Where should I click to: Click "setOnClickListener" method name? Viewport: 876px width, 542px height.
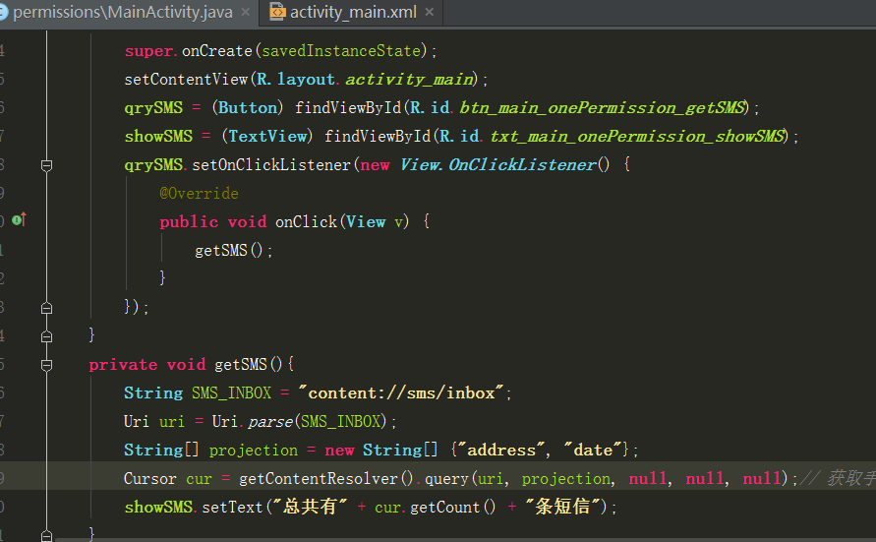[x=271, y=165]
